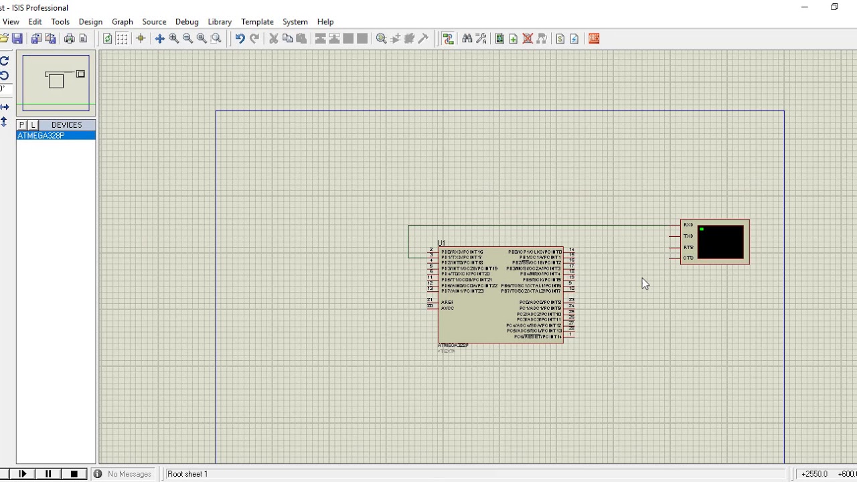Undo the last change
Viewport: 857px width, 482px height.
[x=240, y=39]
